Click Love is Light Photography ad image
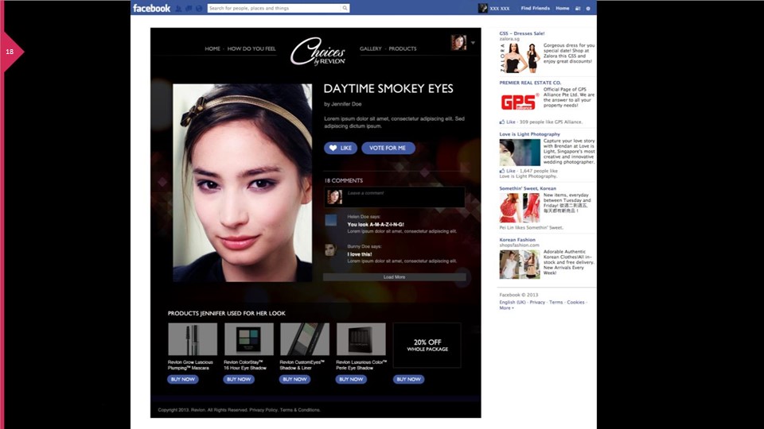This screenshot has width=764, height=429. pos(520,153)
